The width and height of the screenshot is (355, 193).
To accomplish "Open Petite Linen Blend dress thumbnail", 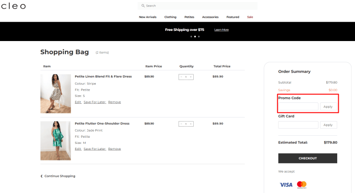I will pyautogui.click(x=56, y=93).
